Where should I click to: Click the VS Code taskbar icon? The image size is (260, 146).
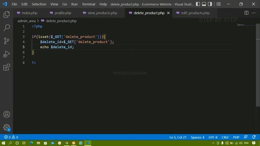pyautogui.click(x=88, y=143)
